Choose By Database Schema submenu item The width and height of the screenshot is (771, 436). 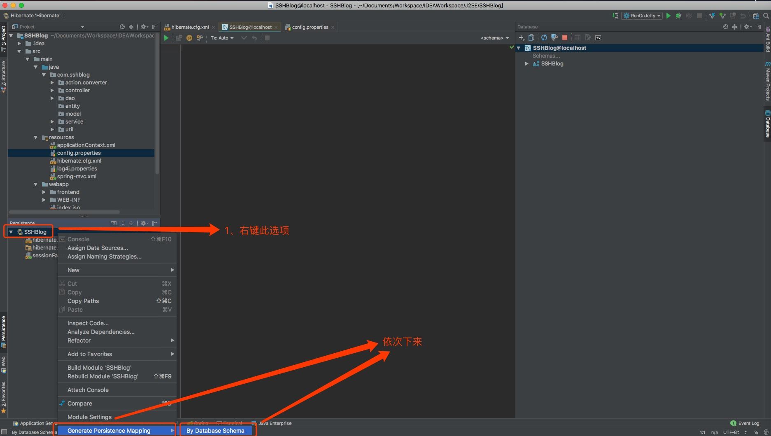pyautogui.click(x=216, y=431)
